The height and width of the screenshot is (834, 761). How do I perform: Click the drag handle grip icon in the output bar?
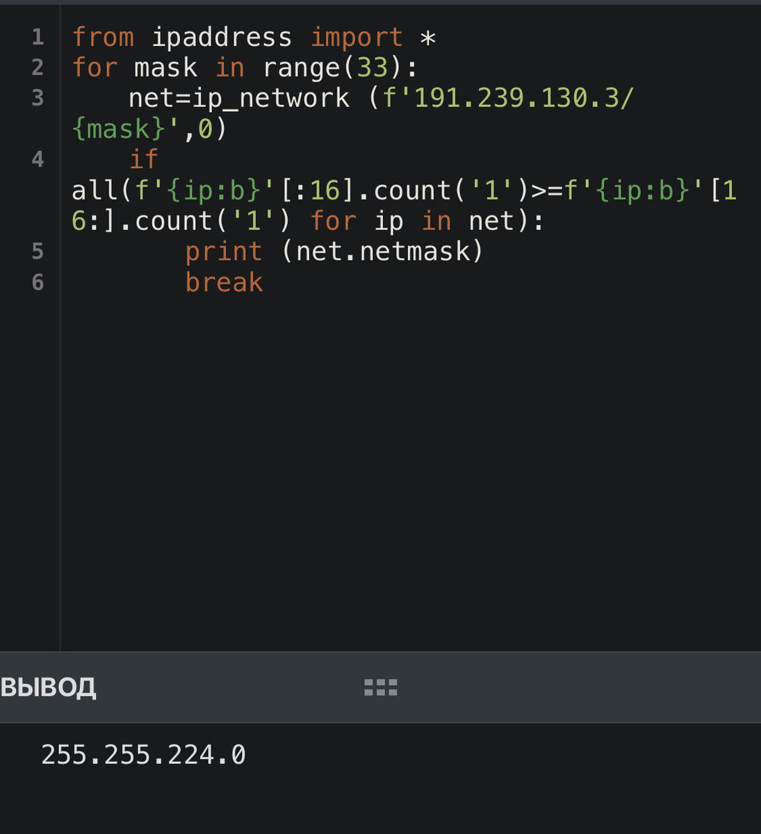click(x=381, y=688)
